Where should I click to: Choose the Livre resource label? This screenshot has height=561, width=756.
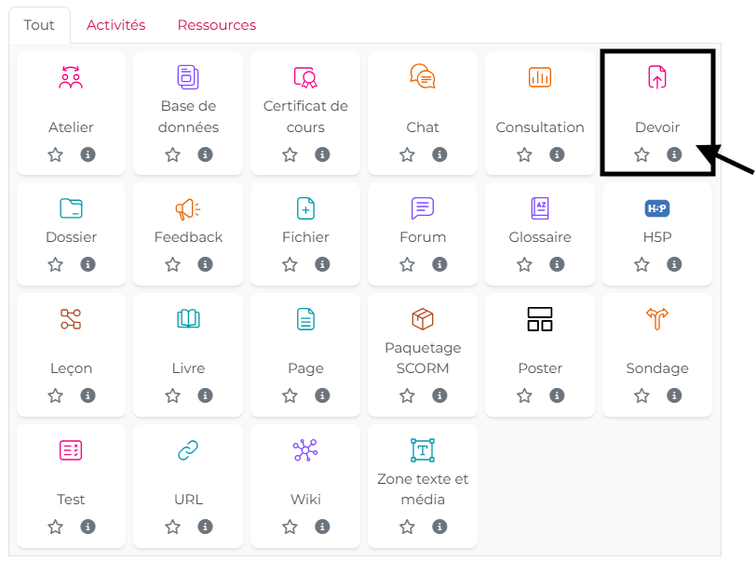(188, 368)
